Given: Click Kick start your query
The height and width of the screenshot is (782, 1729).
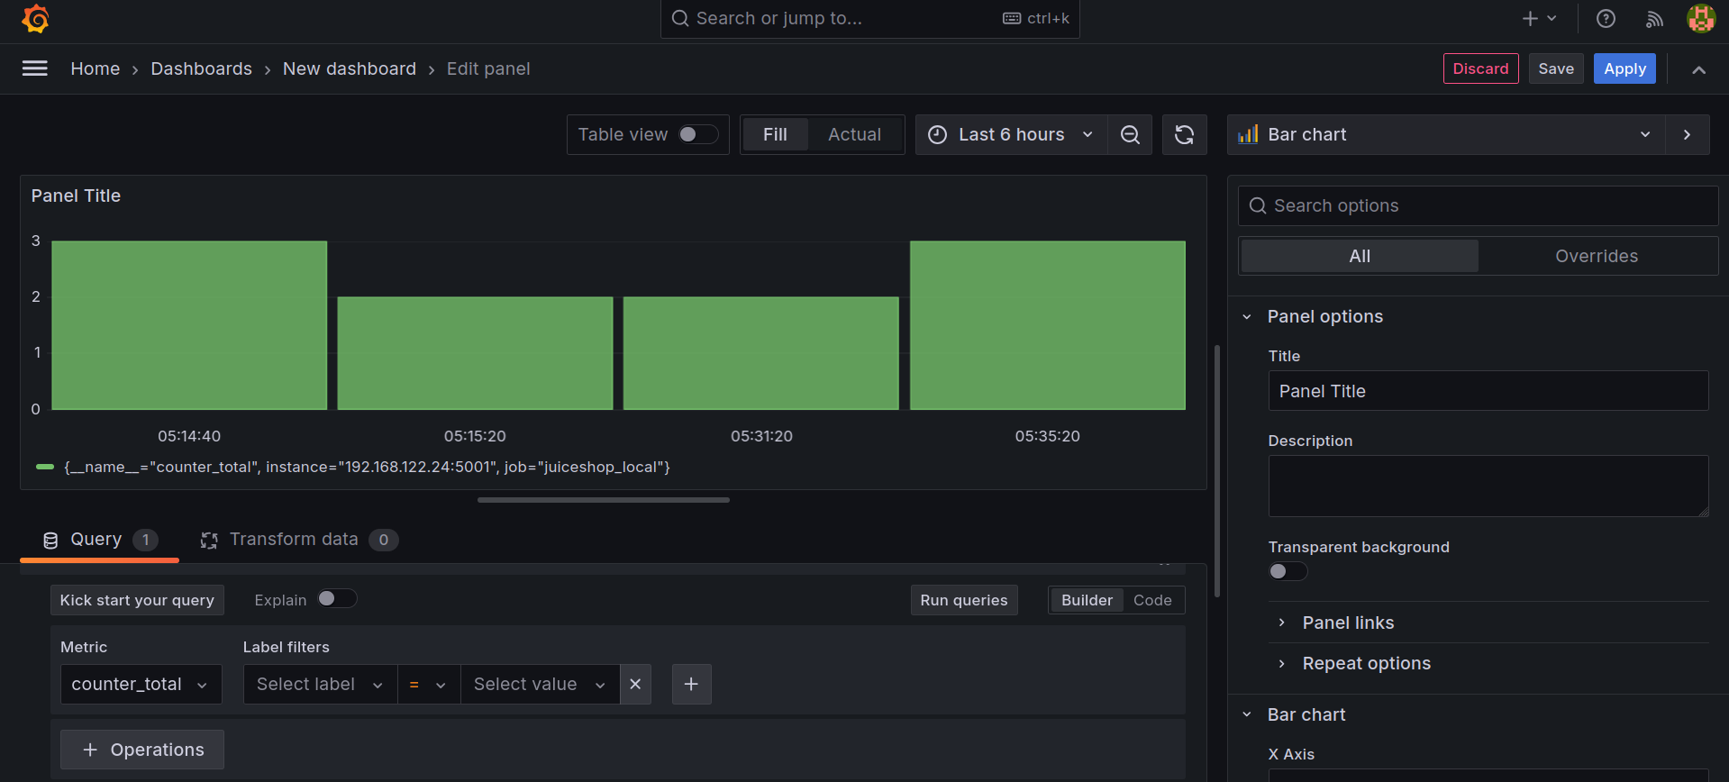Looking at the screenshot, I should click(x=137, y=600).
